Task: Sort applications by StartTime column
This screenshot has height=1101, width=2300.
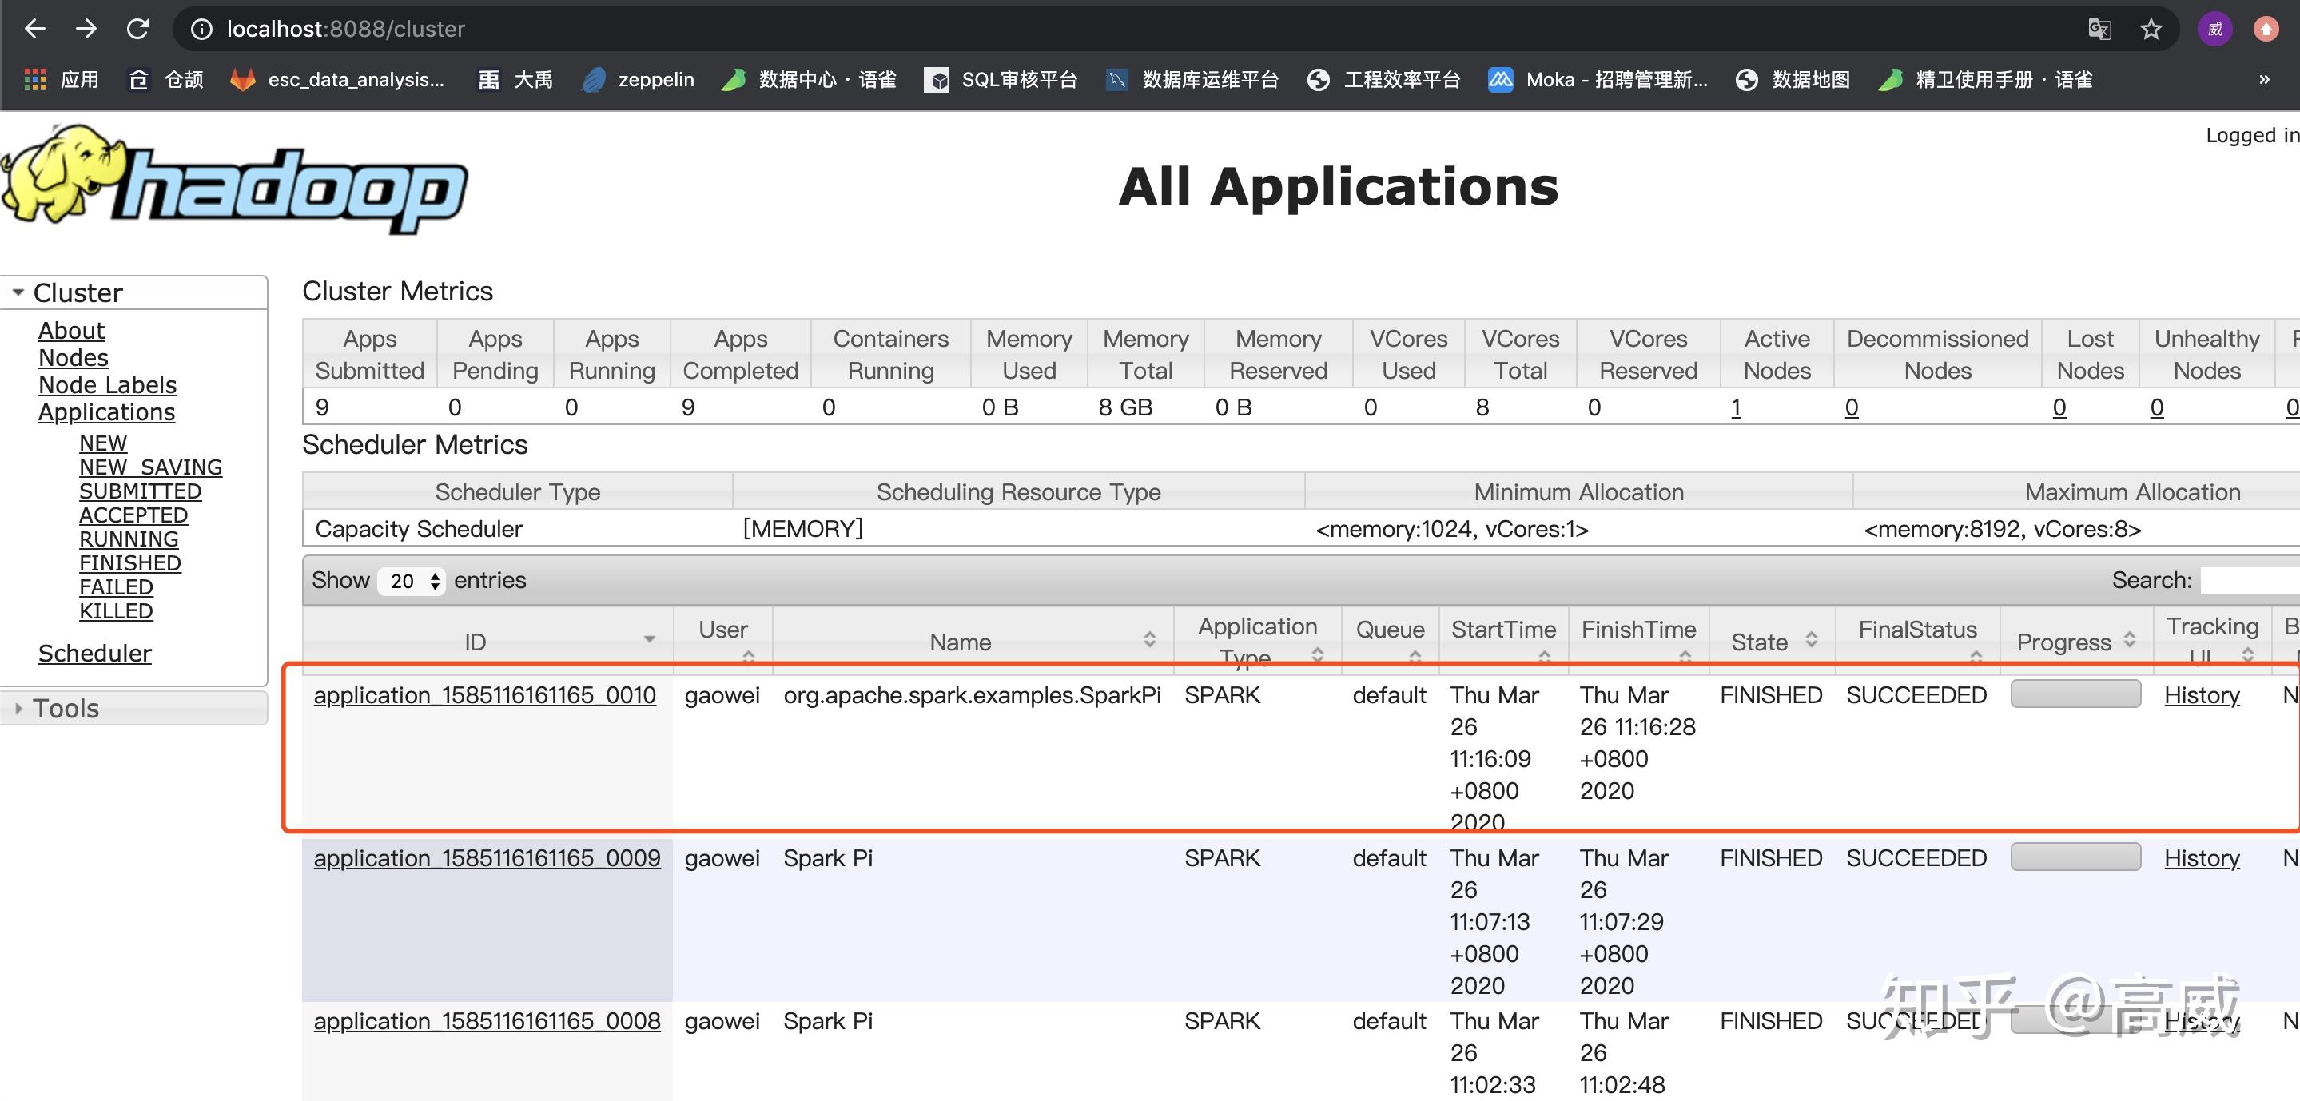Action: coord(1503,641)
